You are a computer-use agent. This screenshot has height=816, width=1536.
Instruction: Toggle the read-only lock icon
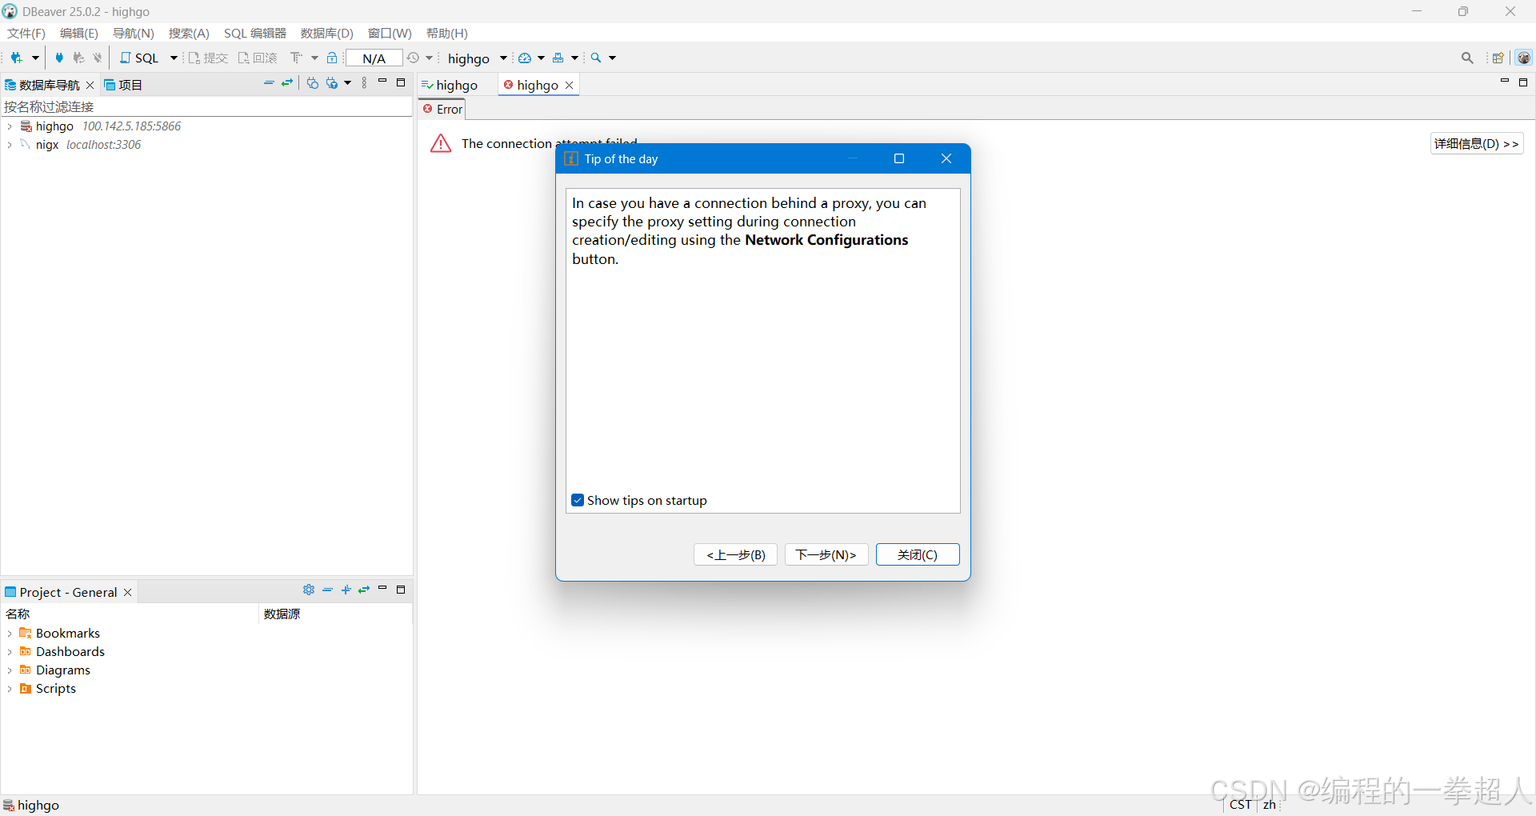point(332,58)
